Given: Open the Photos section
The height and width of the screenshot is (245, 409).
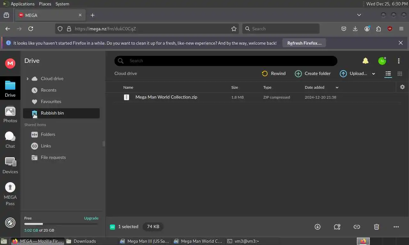Looking at the screenshot, I should [10, 115].
